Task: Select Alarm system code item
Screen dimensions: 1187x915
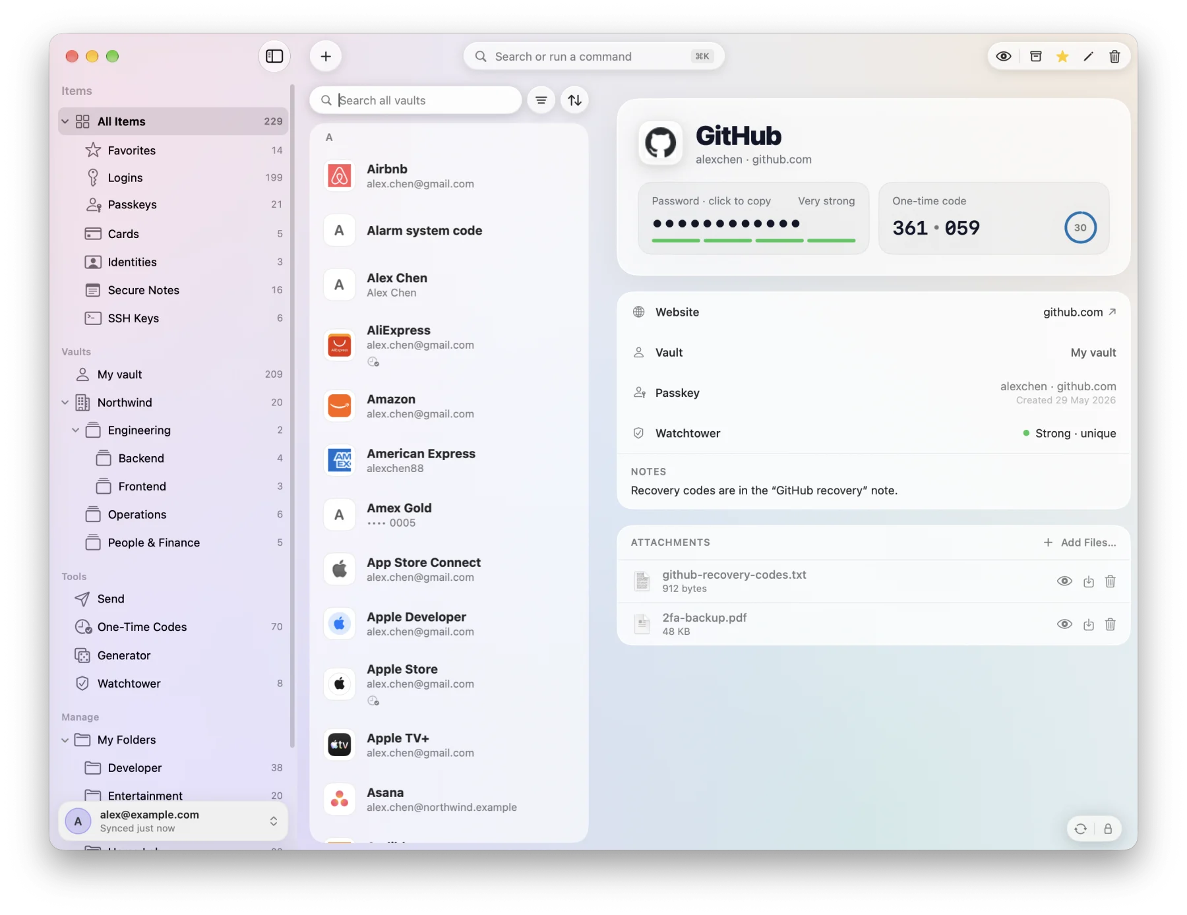Action: tap(448, 230)
